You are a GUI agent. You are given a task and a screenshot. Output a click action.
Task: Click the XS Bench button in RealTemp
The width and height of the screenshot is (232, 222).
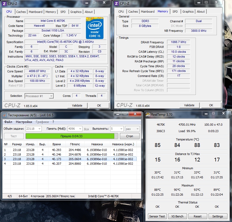coord(177,216)
